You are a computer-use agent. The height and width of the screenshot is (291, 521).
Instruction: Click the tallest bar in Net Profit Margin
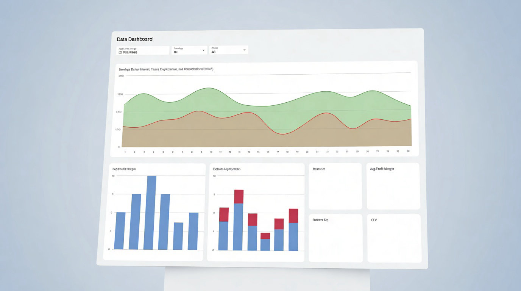click(x=151, y=212)
